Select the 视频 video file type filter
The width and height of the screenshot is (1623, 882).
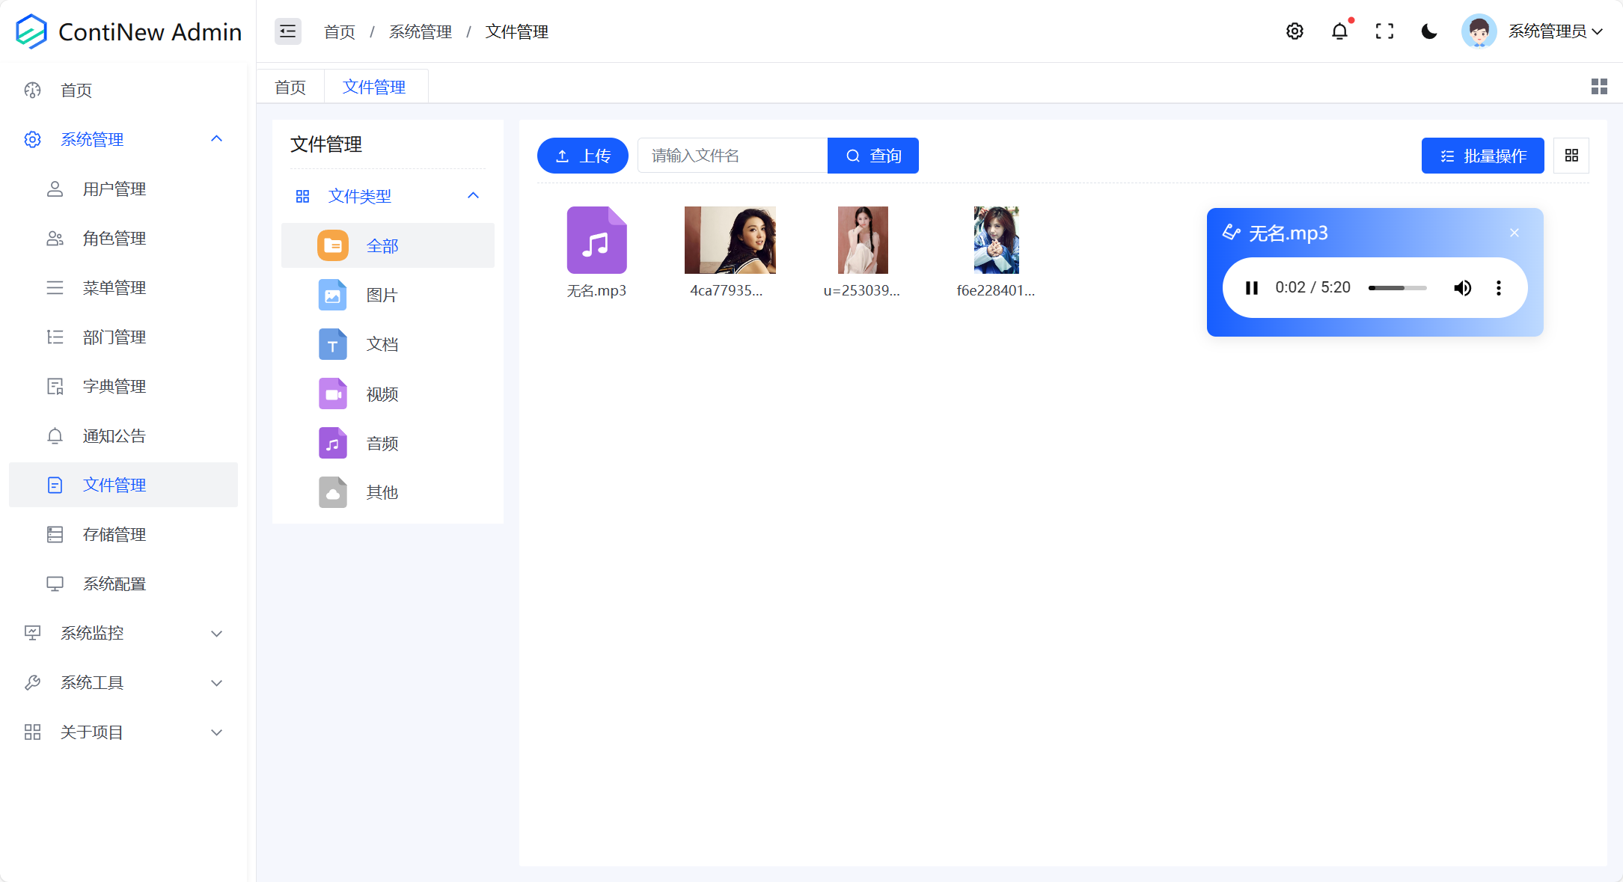coord(382,393)
